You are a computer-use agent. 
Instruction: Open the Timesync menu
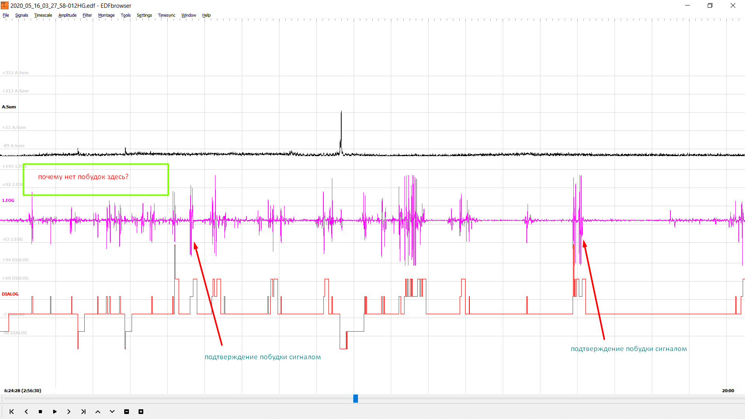click(167, 15)
